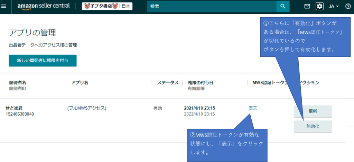Select developer ID 152466309040
Screen dimensions: 354x162
pyautogui.click(x=20, y=114)
